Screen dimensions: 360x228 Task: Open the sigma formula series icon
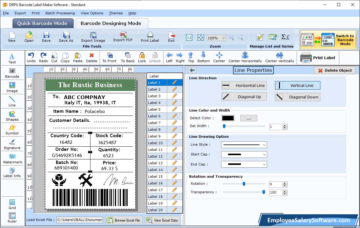click(285, 37)
